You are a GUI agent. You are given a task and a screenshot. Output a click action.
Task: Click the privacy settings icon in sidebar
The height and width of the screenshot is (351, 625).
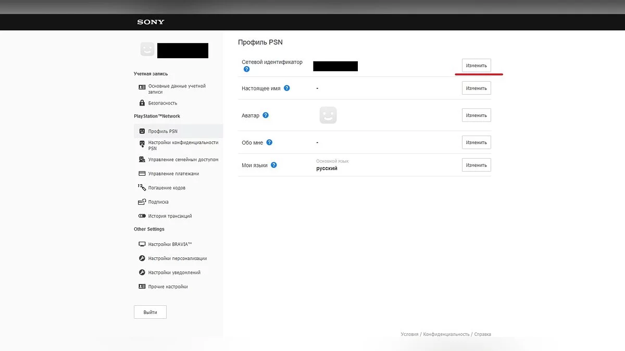tap(142, 144)
